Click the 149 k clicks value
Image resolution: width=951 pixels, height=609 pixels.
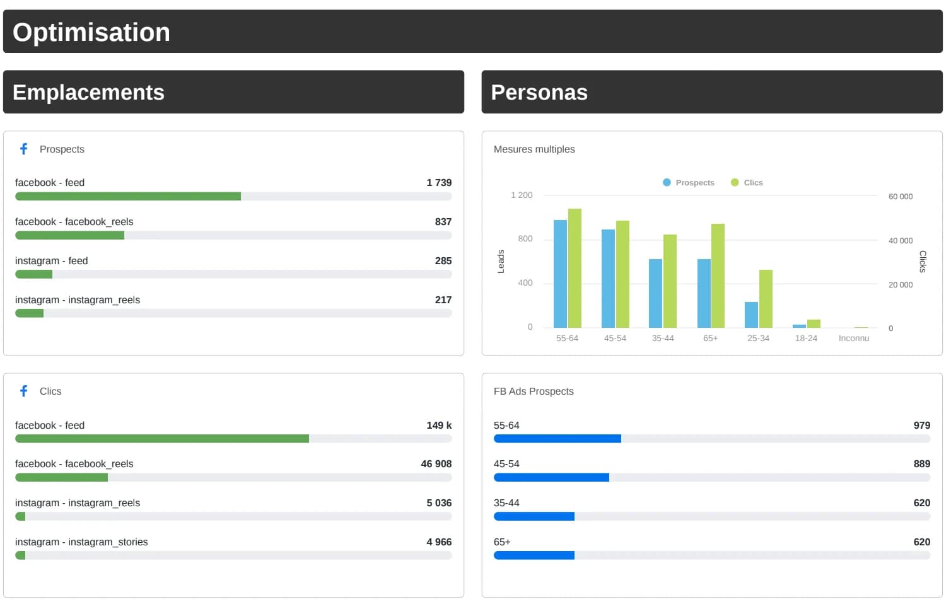439,425
